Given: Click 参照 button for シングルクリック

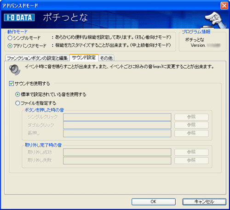Looking at the screenshot, I should 191,117.
